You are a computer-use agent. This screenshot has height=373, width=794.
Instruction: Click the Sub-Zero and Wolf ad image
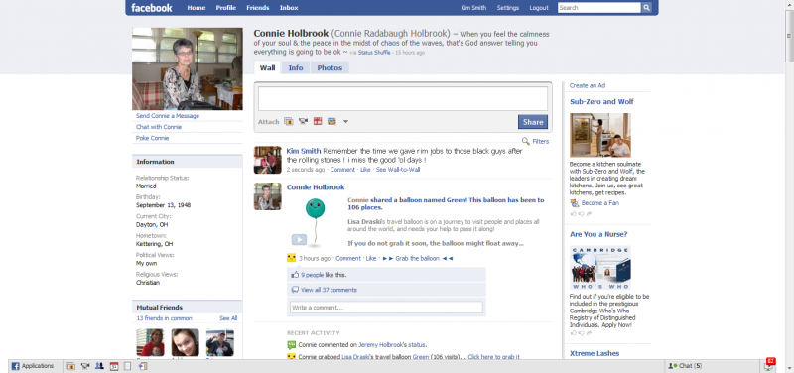pyautogui.click(x=600, y=135)
